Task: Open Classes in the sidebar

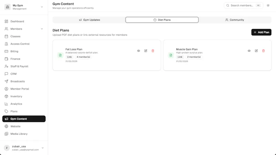Action: click(15, 37)
